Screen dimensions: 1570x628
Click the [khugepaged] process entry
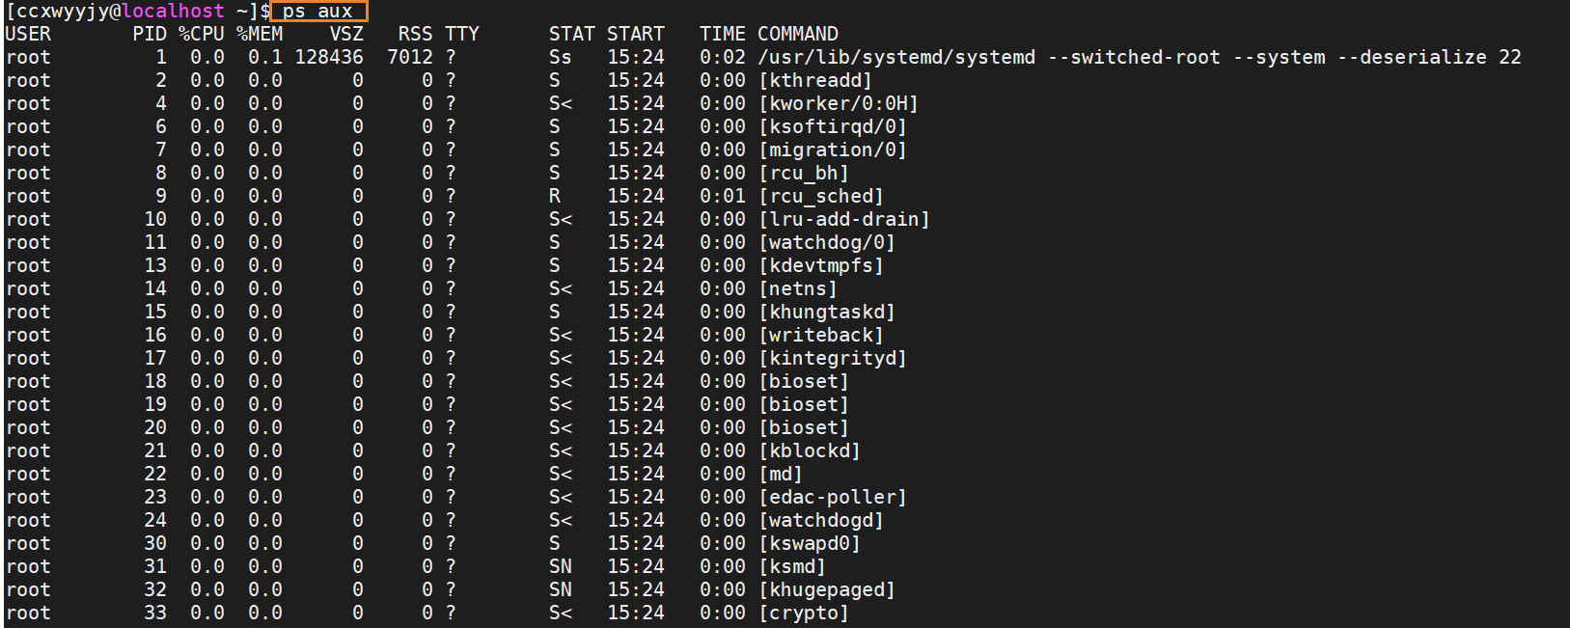pyautogui.click(x=827, y=589)
